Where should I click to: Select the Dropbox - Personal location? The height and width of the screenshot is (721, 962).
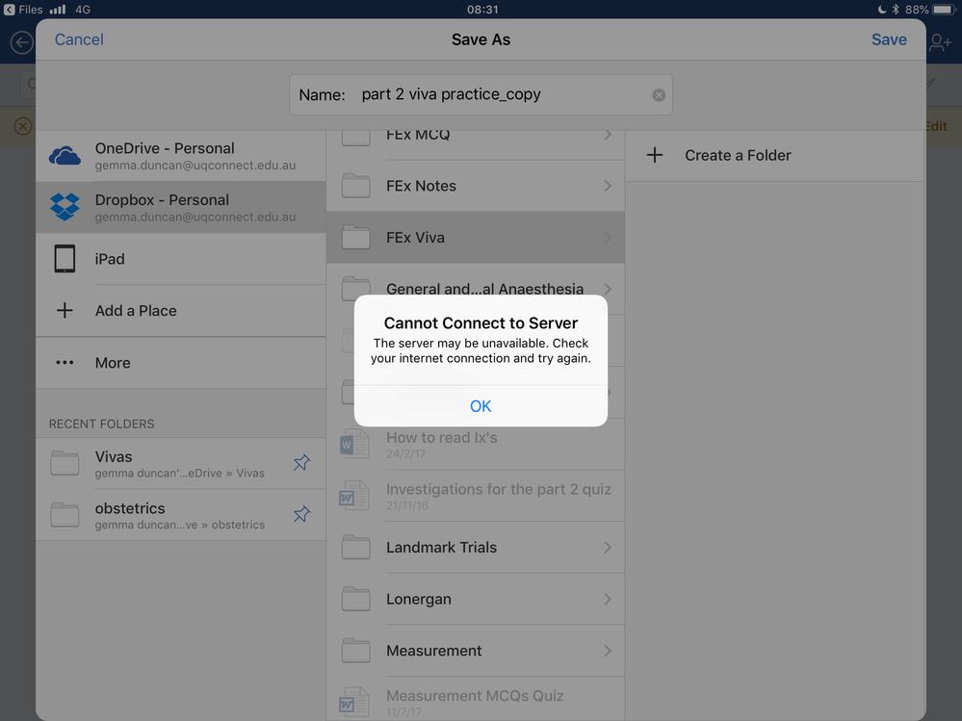(181, 207)
